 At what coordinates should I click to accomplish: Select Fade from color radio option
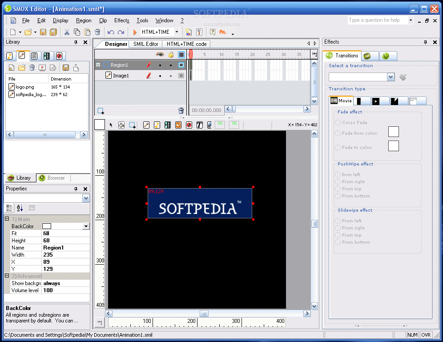pos(338,133)
